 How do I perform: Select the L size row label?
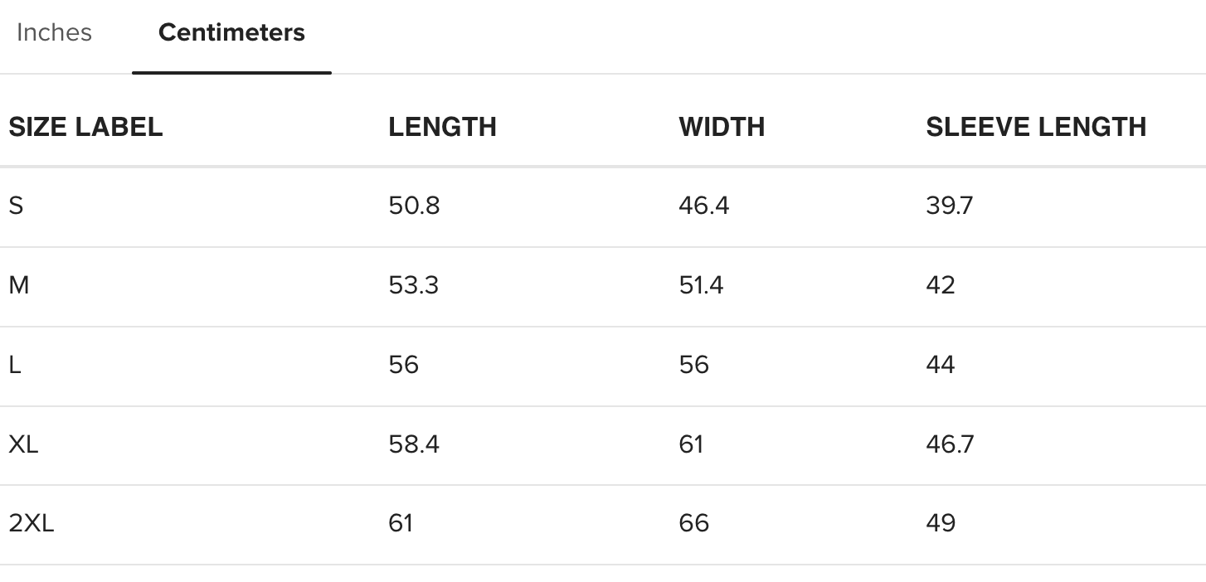[14, 365]
